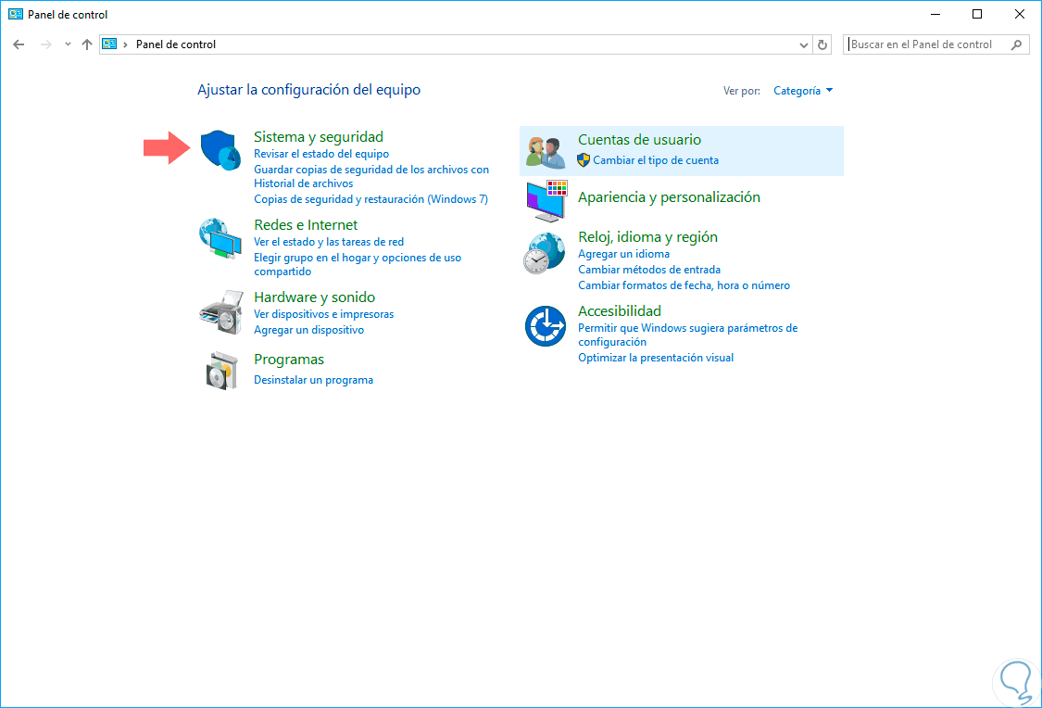Click the Control Panel icon in the title bar
1042x708 pixels.
[16, 14]
